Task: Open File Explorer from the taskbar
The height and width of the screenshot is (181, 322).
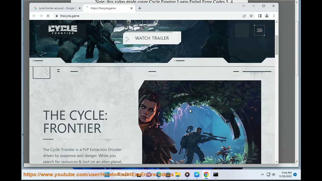Action: point(178,174)
